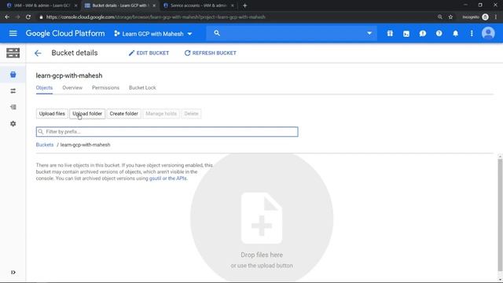Switch to the IAM & admin browser tab
This screenshot has height=283, width=503.
coord(42,6)
